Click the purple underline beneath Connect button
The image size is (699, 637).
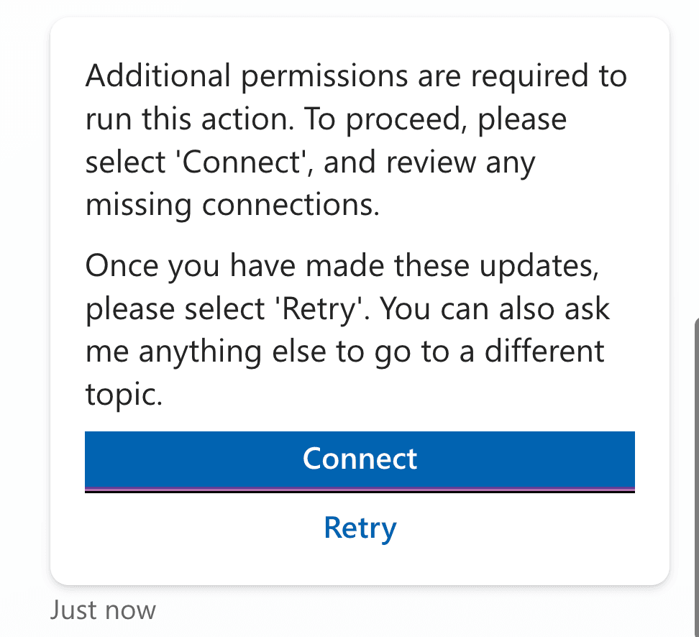[360, 490]
